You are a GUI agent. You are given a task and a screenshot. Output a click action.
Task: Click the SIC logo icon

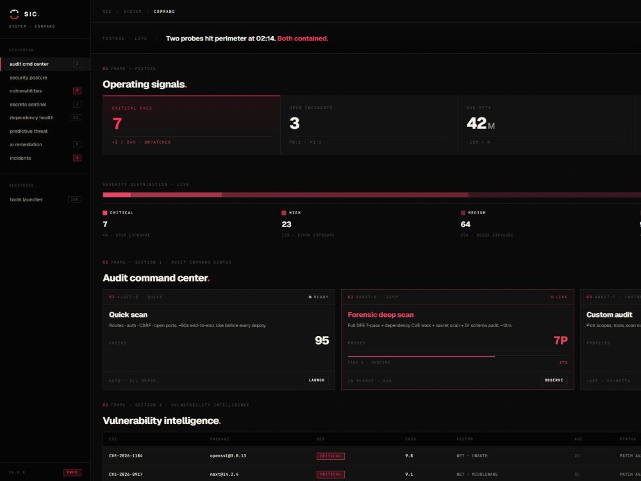[14, 14]
